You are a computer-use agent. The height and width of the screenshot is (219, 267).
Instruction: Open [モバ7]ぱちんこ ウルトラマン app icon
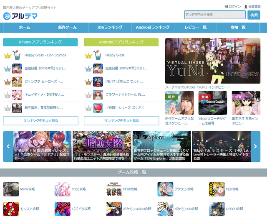(98, 81)
